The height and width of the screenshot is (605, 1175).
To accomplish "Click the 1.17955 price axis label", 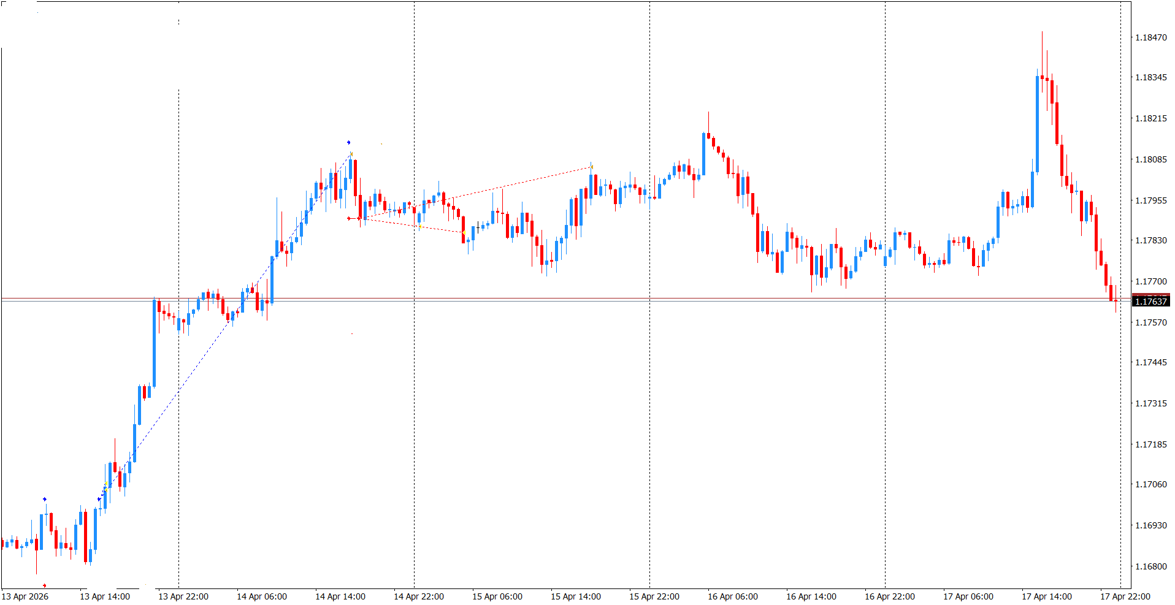I will point(1150,200).
